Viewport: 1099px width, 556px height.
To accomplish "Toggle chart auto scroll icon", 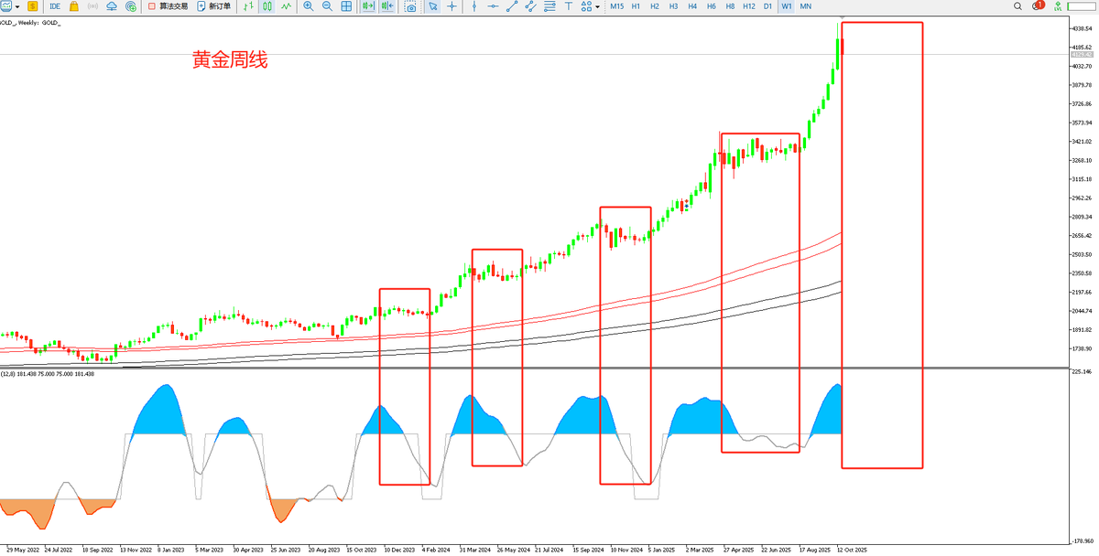I will [368, 6].
